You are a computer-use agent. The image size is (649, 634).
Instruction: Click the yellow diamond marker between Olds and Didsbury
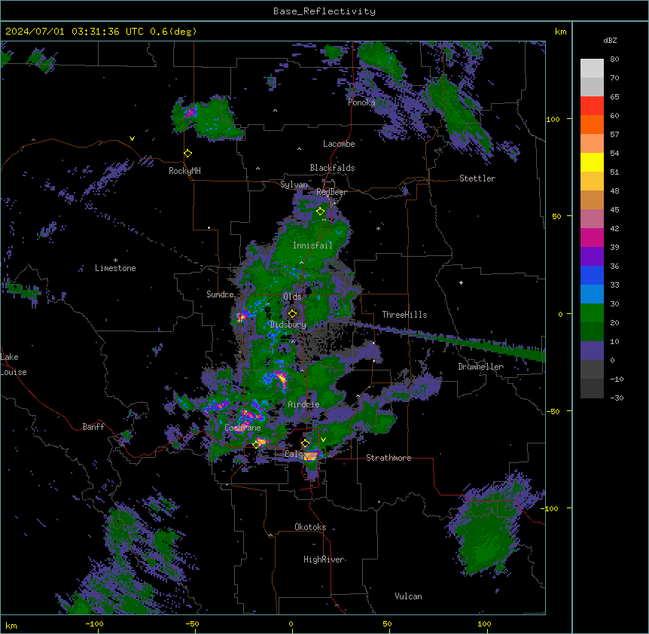pos(293,314)
